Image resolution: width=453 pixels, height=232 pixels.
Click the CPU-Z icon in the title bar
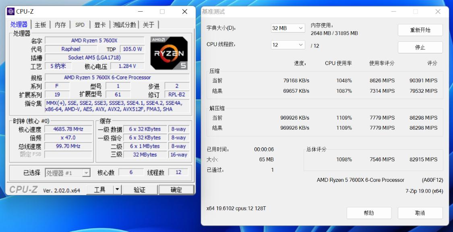(11, 11)
